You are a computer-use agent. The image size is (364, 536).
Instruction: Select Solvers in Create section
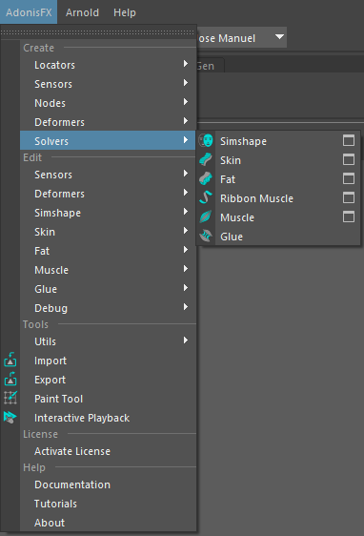pyautogui.click(x=108, y=140)
